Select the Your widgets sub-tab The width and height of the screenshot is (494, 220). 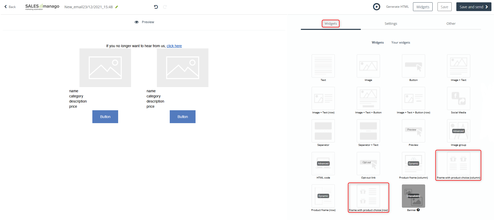(x=401, y=43)
